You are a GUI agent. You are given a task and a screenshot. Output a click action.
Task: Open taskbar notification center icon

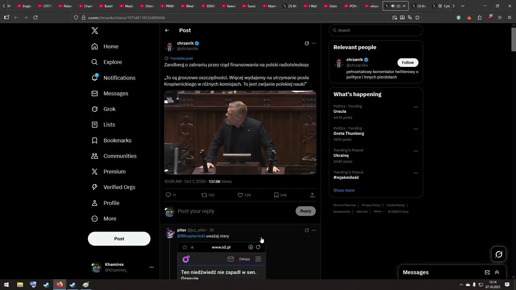click(507, 285)
